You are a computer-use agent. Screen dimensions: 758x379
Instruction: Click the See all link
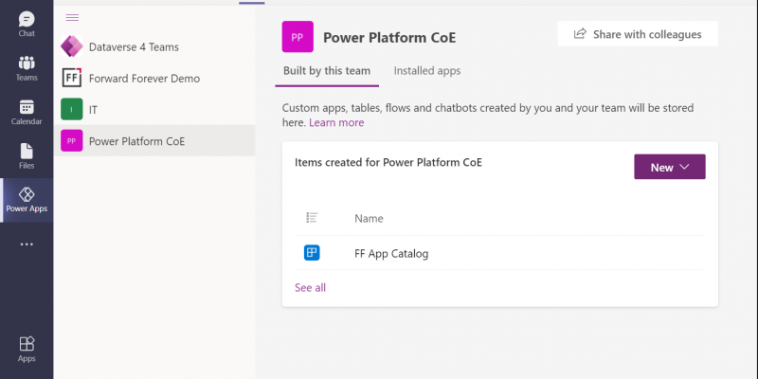pyautogui.click(x=311, y=288)
